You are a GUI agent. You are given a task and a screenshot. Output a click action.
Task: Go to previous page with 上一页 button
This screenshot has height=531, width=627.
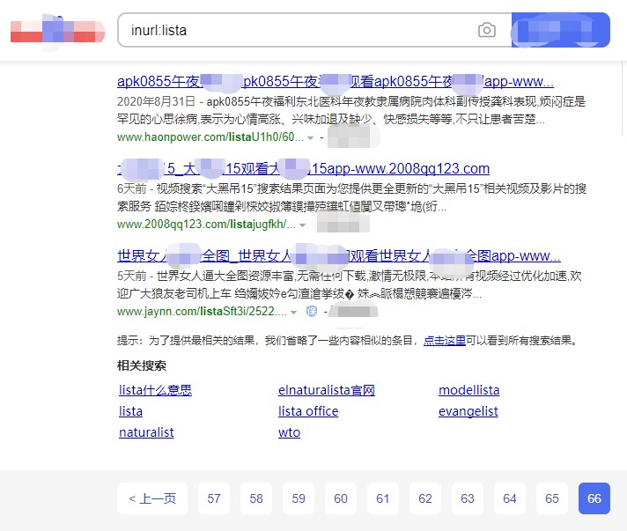(152, 498)
